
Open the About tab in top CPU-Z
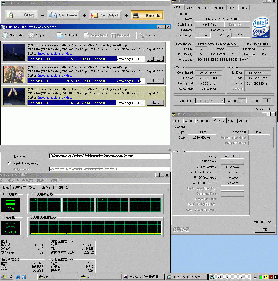[244, 8]
